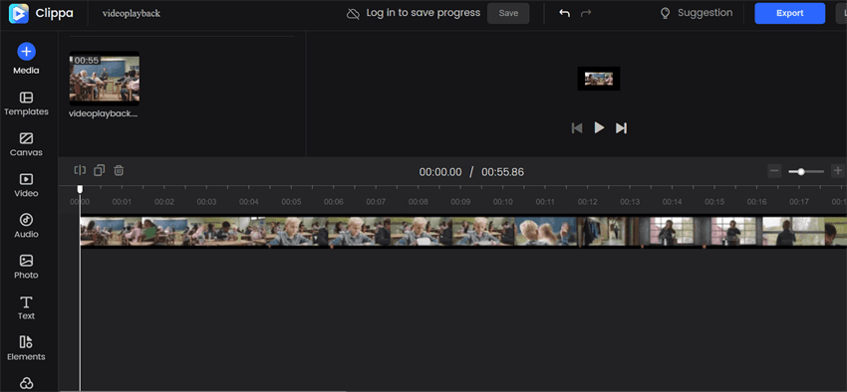This screenshot has height=392, width=847.
Task: Open the Elements sidebar section
Action: 27,348
